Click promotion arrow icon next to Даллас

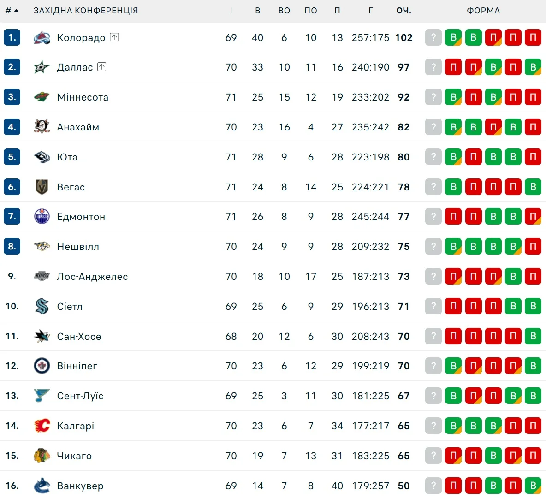click(102, 67)
